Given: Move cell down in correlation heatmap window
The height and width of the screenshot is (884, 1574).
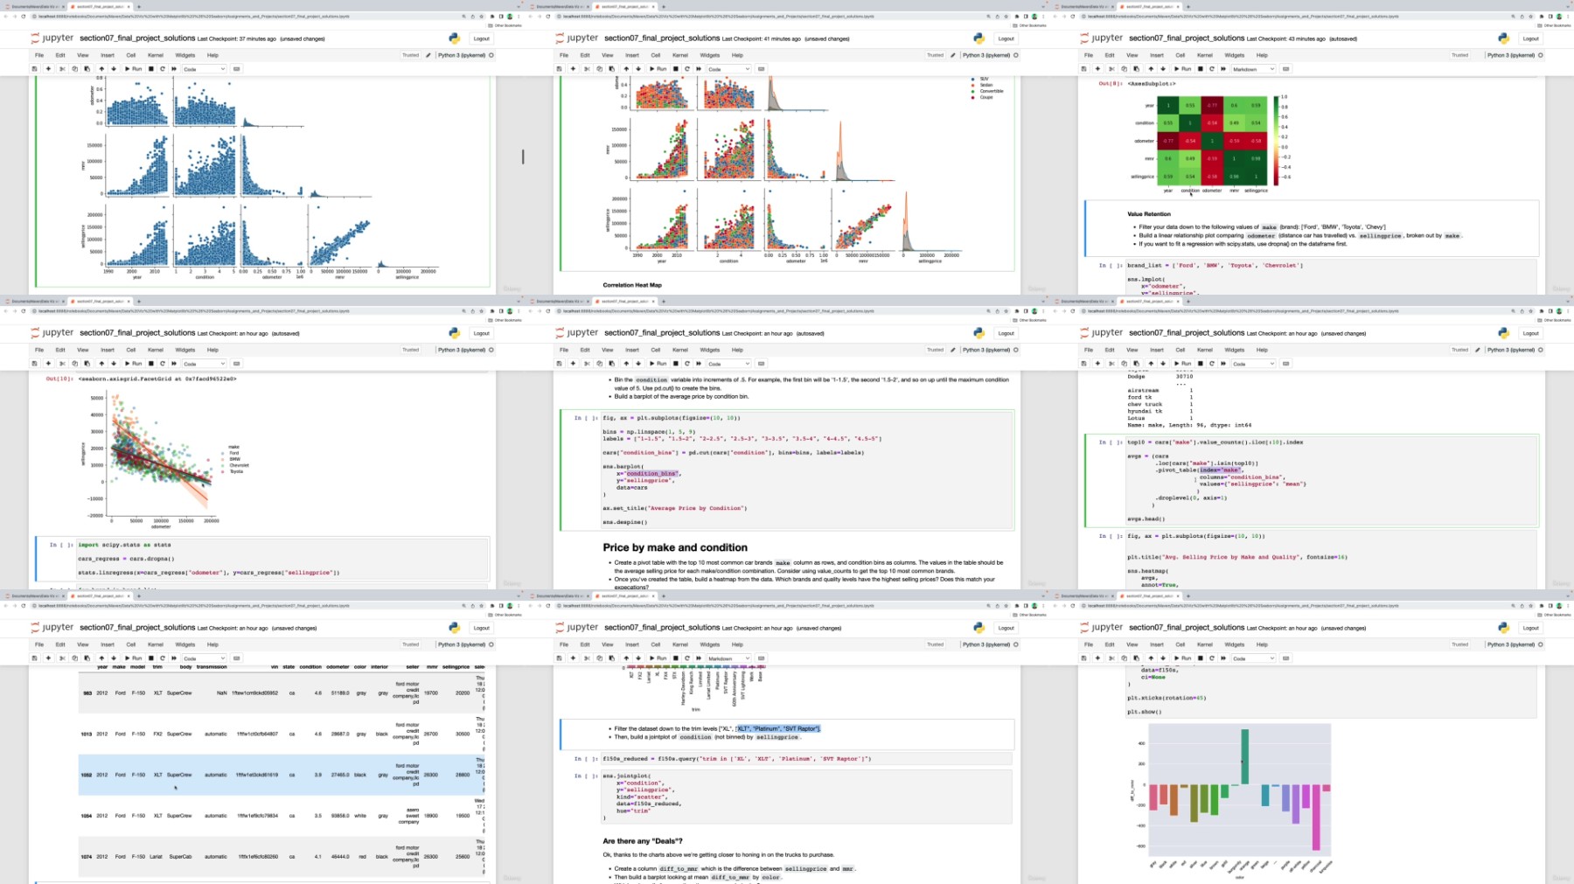Looking at the screenshot, I should 1163,69.
